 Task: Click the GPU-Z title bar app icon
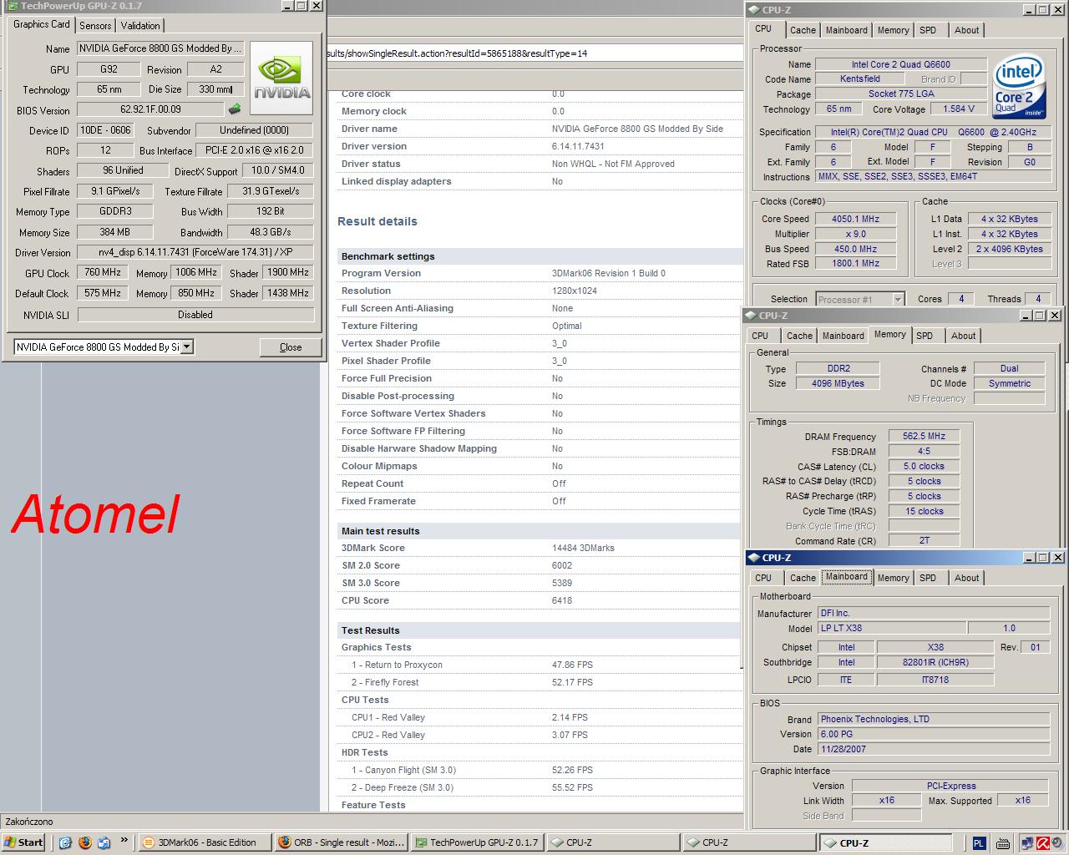pyautogui.click(x=12, y=6)
